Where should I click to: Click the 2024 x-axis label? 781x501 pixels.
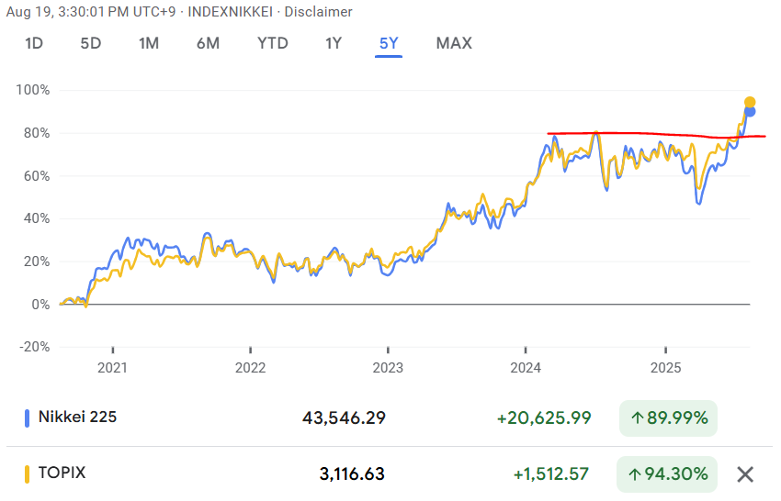[x=526, y=368]
